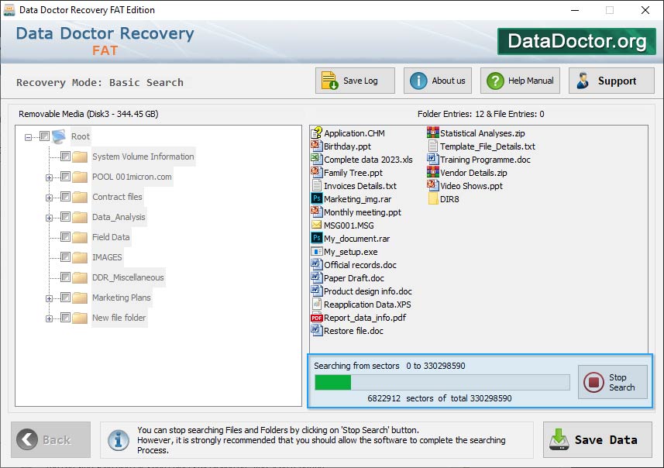The width and height of the screenshot is (664, 468).
Task: Click the DIR8 folder icon
Action: 433,198
